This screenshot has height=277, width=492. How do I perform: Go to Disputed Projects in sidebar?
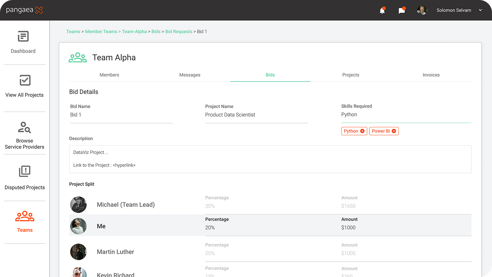pos(25,172)
